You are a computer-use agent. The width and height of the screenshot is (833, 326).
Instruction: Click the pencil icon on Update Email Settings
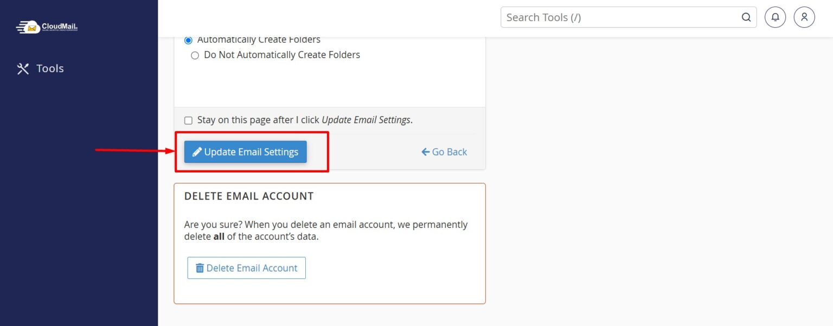pyautogui.click(x=197, y=152)
